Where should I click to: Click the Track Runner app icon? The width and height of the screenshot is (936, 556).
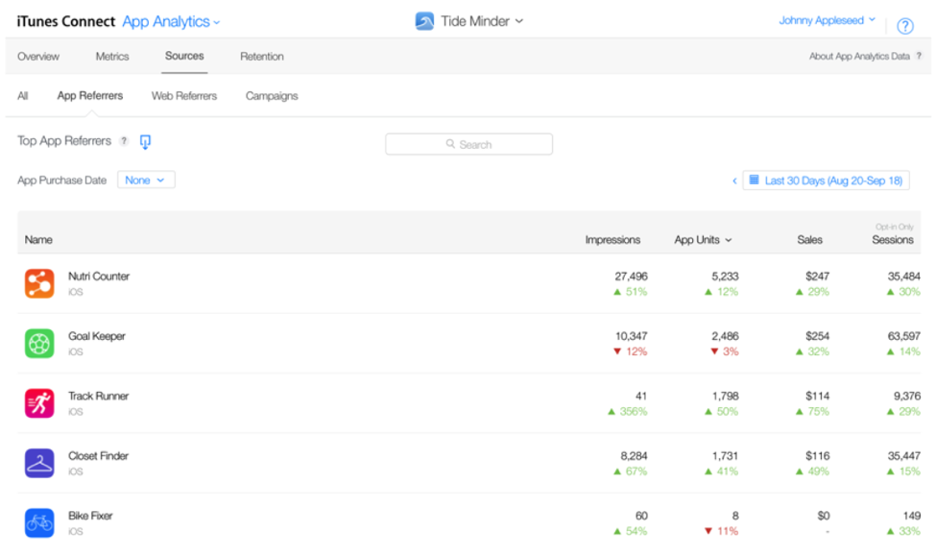[x=39, y=403]
